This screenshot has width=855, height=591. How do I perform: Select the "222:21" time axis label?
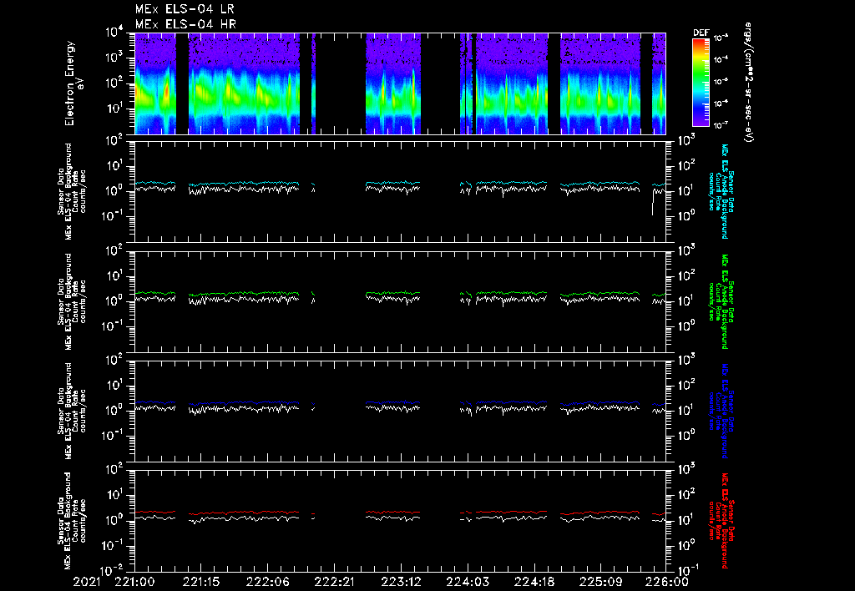pos(334,583)
